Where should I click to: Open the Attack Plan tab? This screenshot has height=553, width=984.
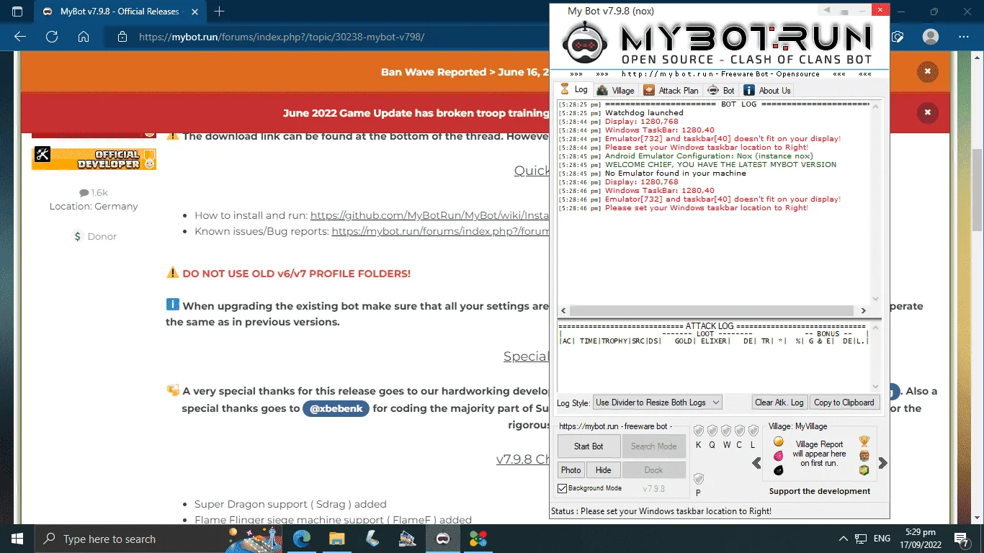click(x=671, y=90)
